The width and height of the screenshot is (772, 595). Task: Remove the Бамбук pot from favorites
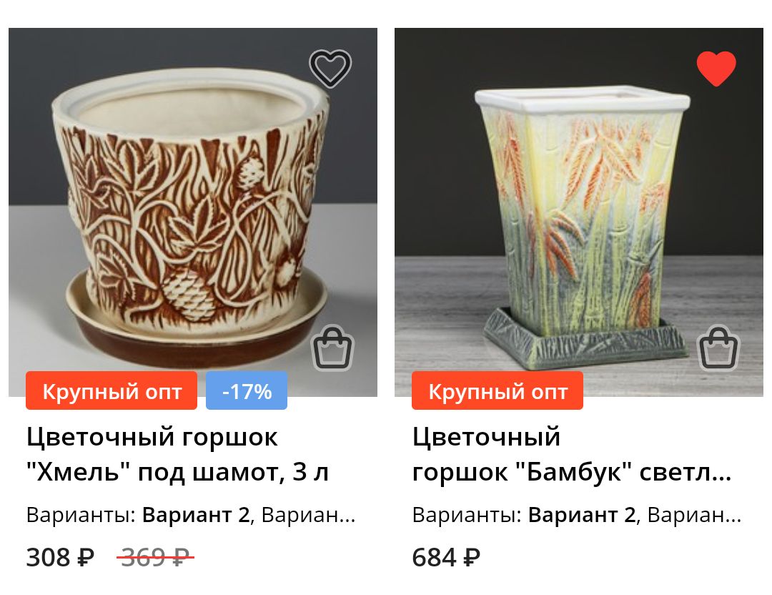pyautogui.click(x=716, y=68)
